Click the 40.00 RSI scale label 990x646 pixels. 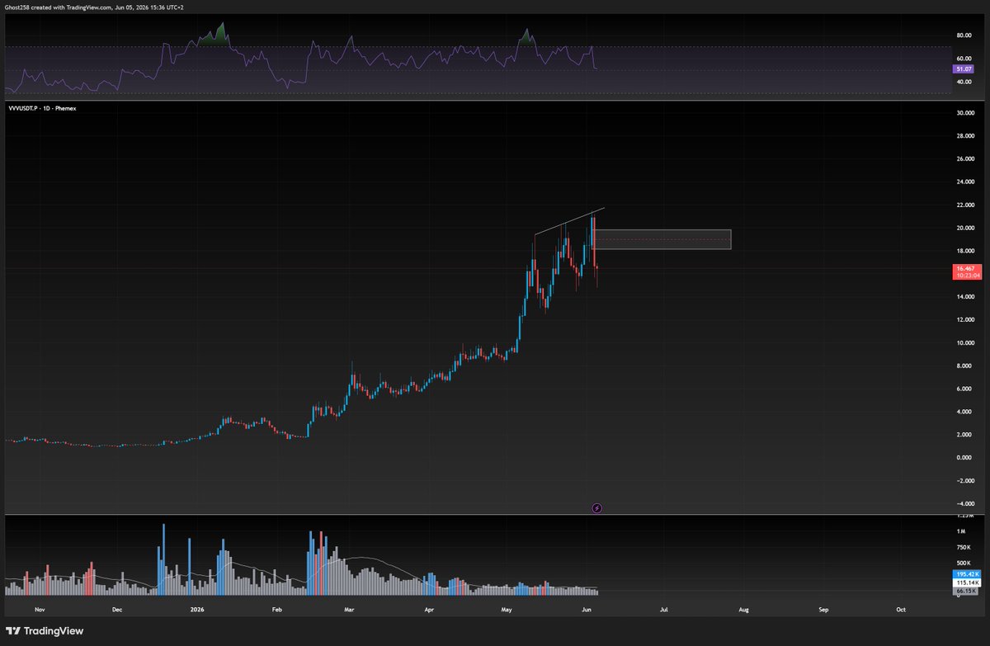(x=964, y=82)
